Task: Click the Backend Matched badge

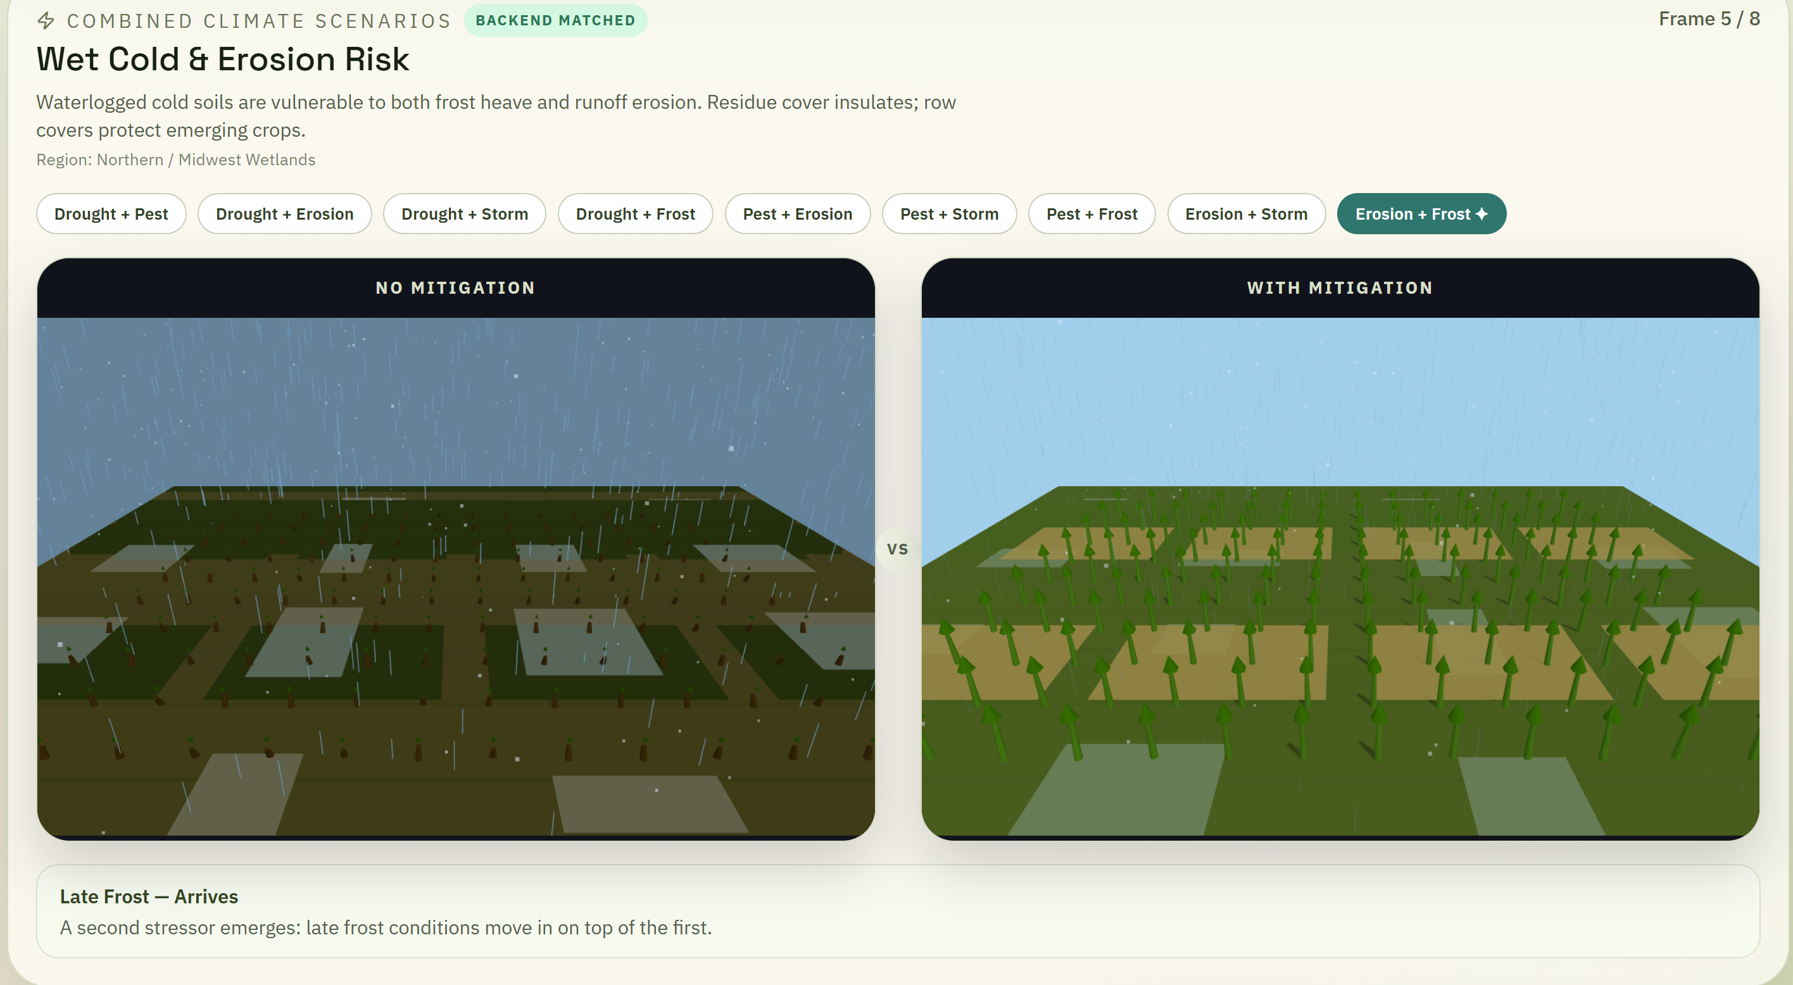Action: pos(555,20)
